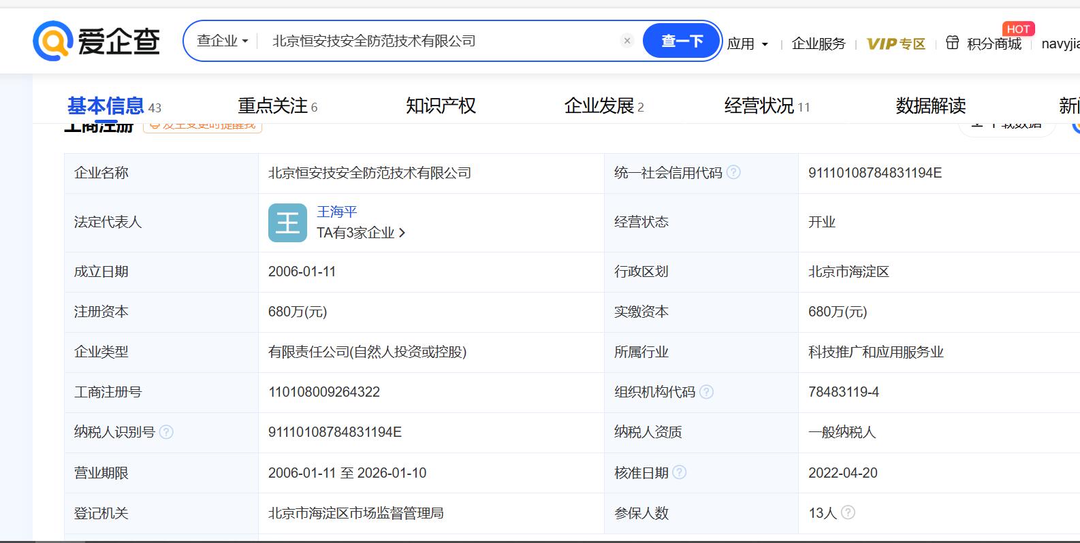Switch to 企业发展 tab
Image resolution: width=1080 pixels, height=543 pixels.
[604, 106]
